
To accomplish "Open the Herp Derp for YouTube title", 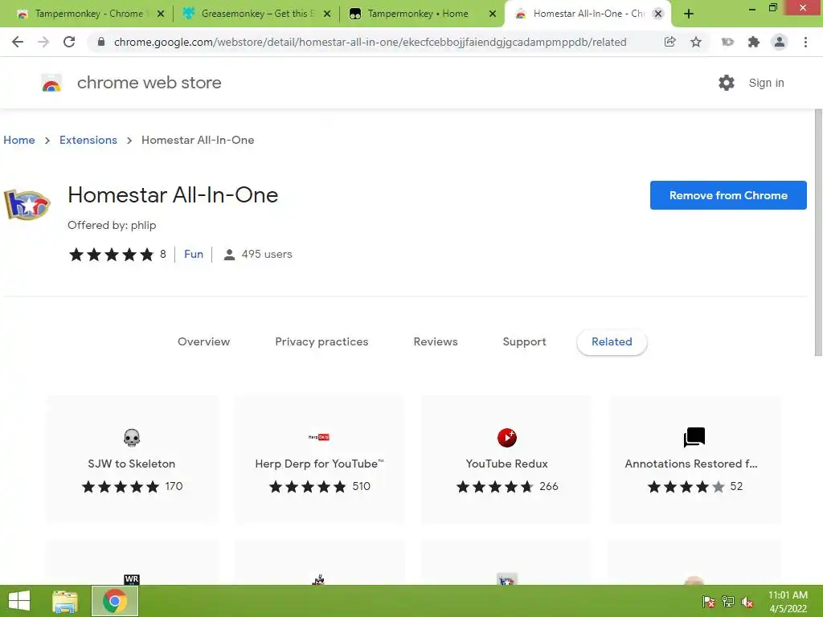I will pos(319,464).
